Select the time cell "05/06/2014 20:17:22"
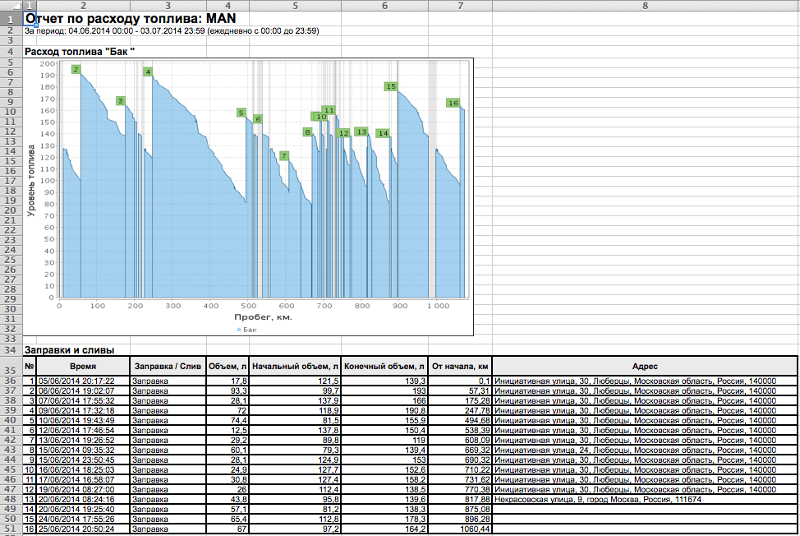 pos(83,381)
